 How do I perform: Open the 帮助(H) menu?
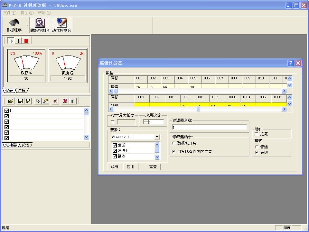pos(44,13)
